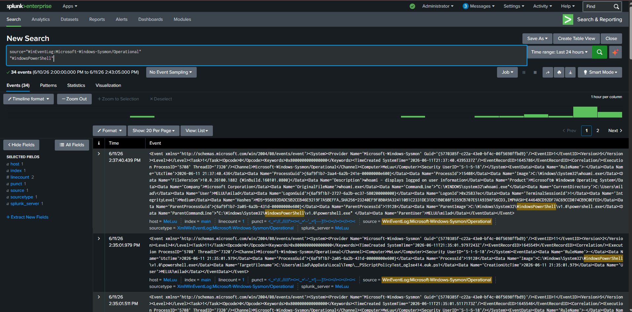Switch to the Visualization tab

point(108,86)
